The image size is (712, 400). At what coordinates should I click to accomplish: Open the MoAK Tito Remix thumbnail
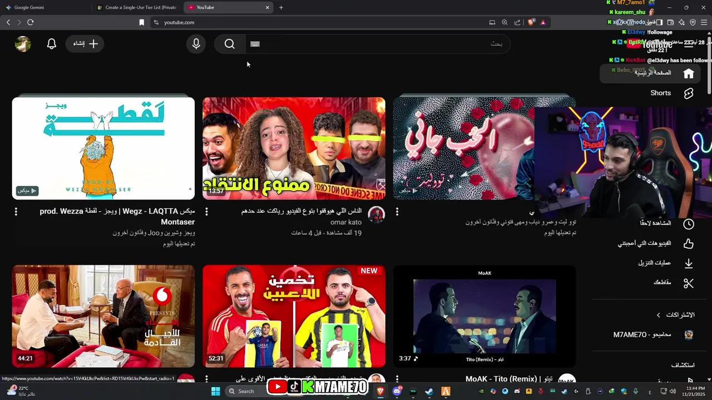484,316
